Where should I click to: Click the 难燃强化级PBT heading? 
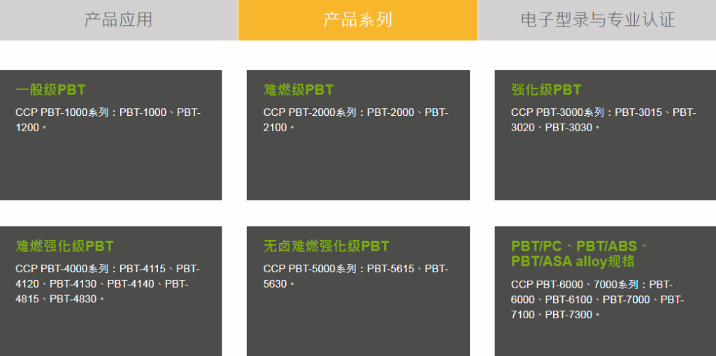pyautogui.click(x=65, y=246)
